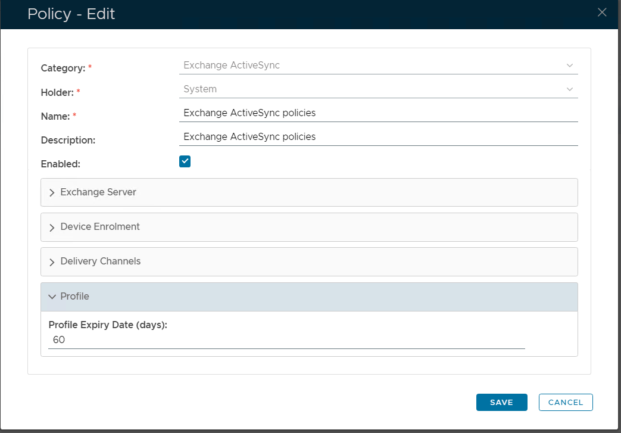Focus the Profile Expiry Date days field
The height and width of the screenshot is (433, 621).
(x=286, y=340)
